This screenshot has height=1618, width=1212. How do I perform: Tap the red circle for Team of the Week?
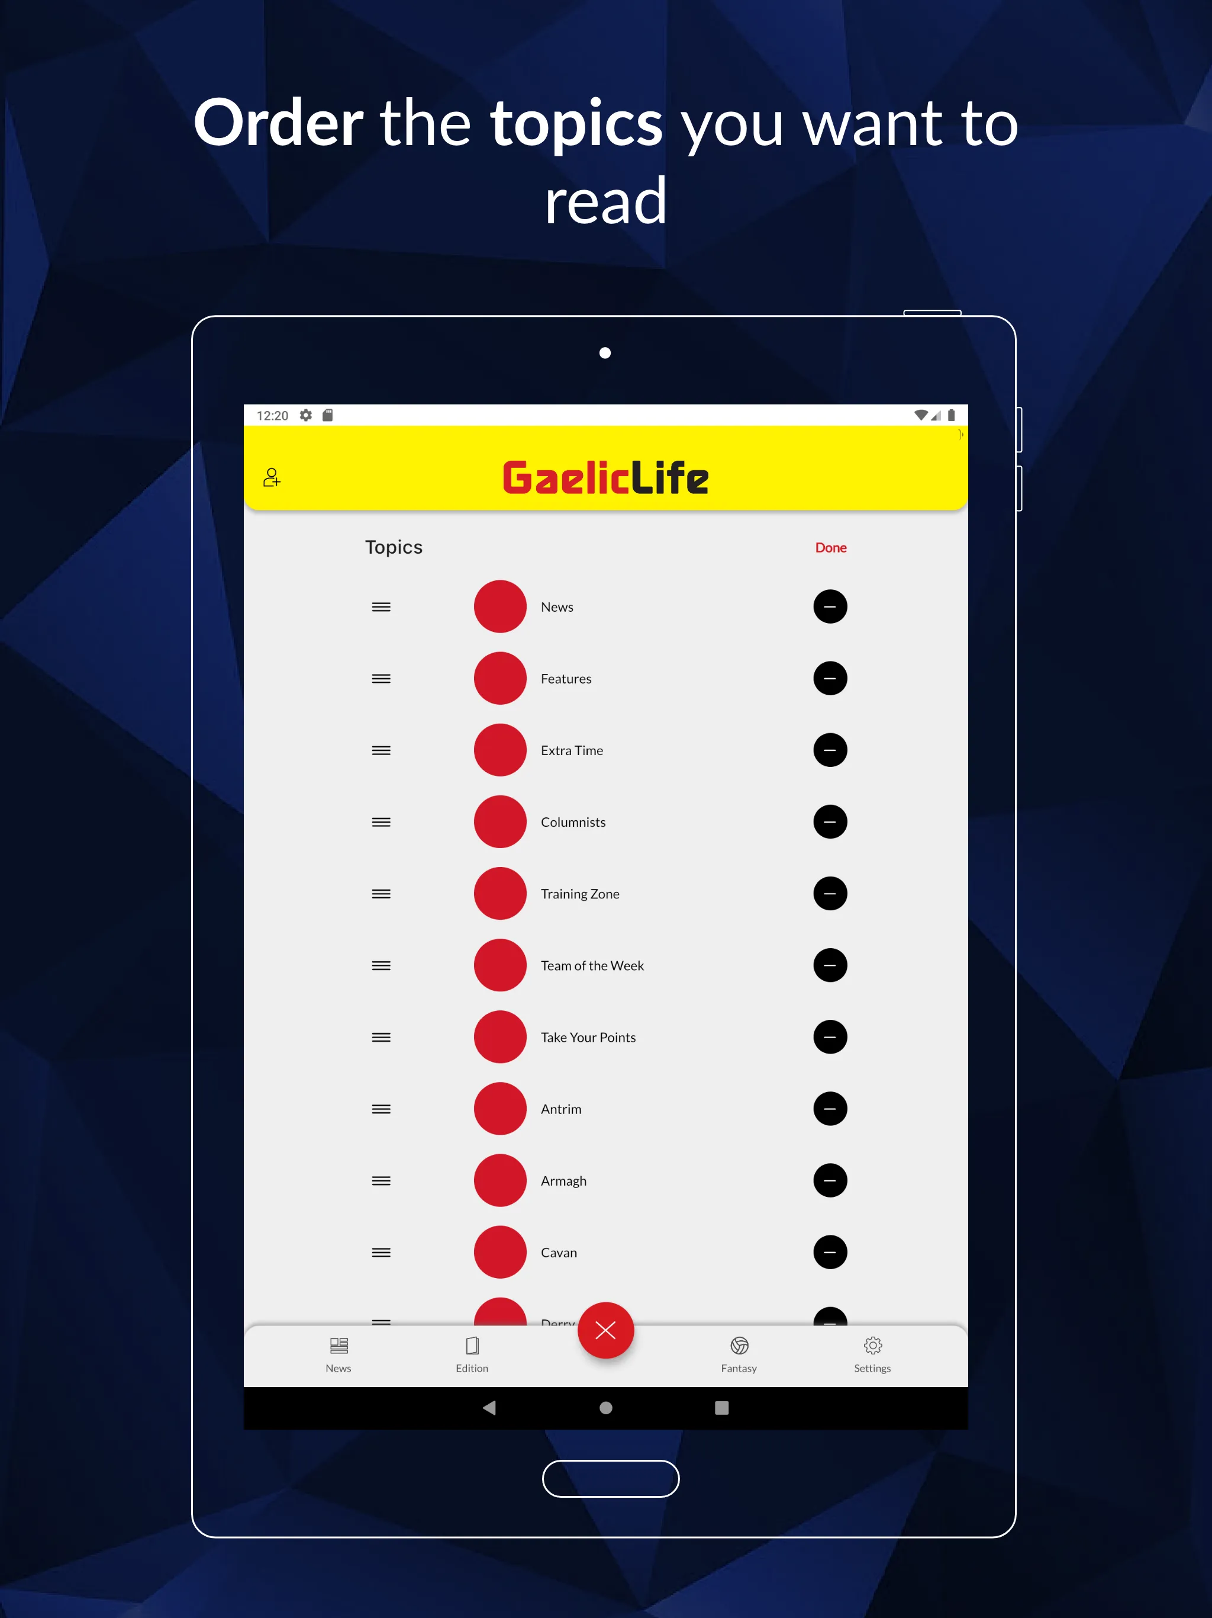click(503, 964)
